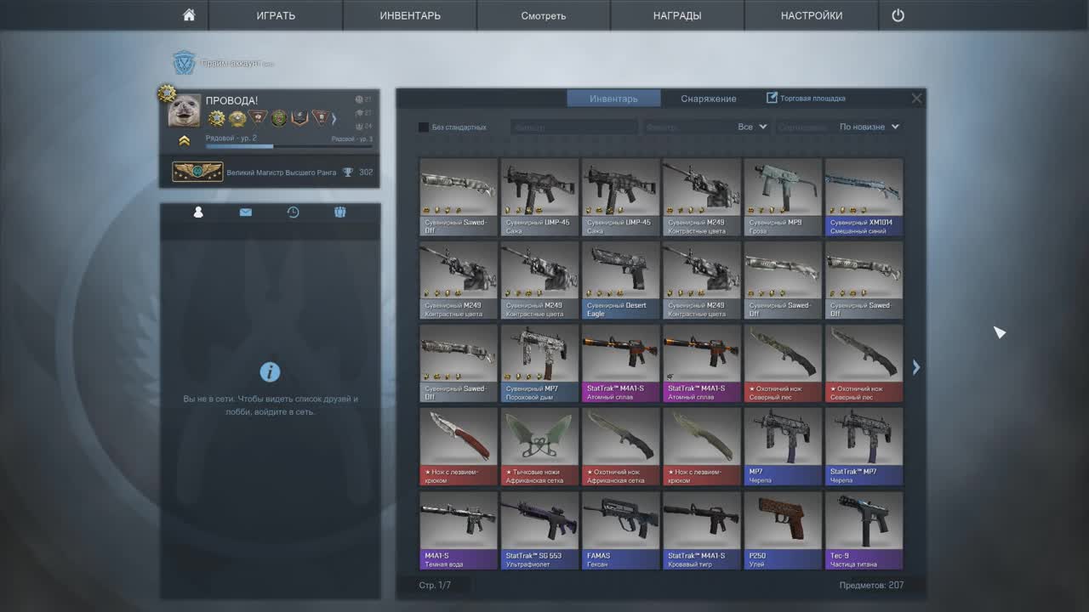Viewport: 1089px width, 612px height.
Task: Open the friends list person icon
Action: click(198, 212)
